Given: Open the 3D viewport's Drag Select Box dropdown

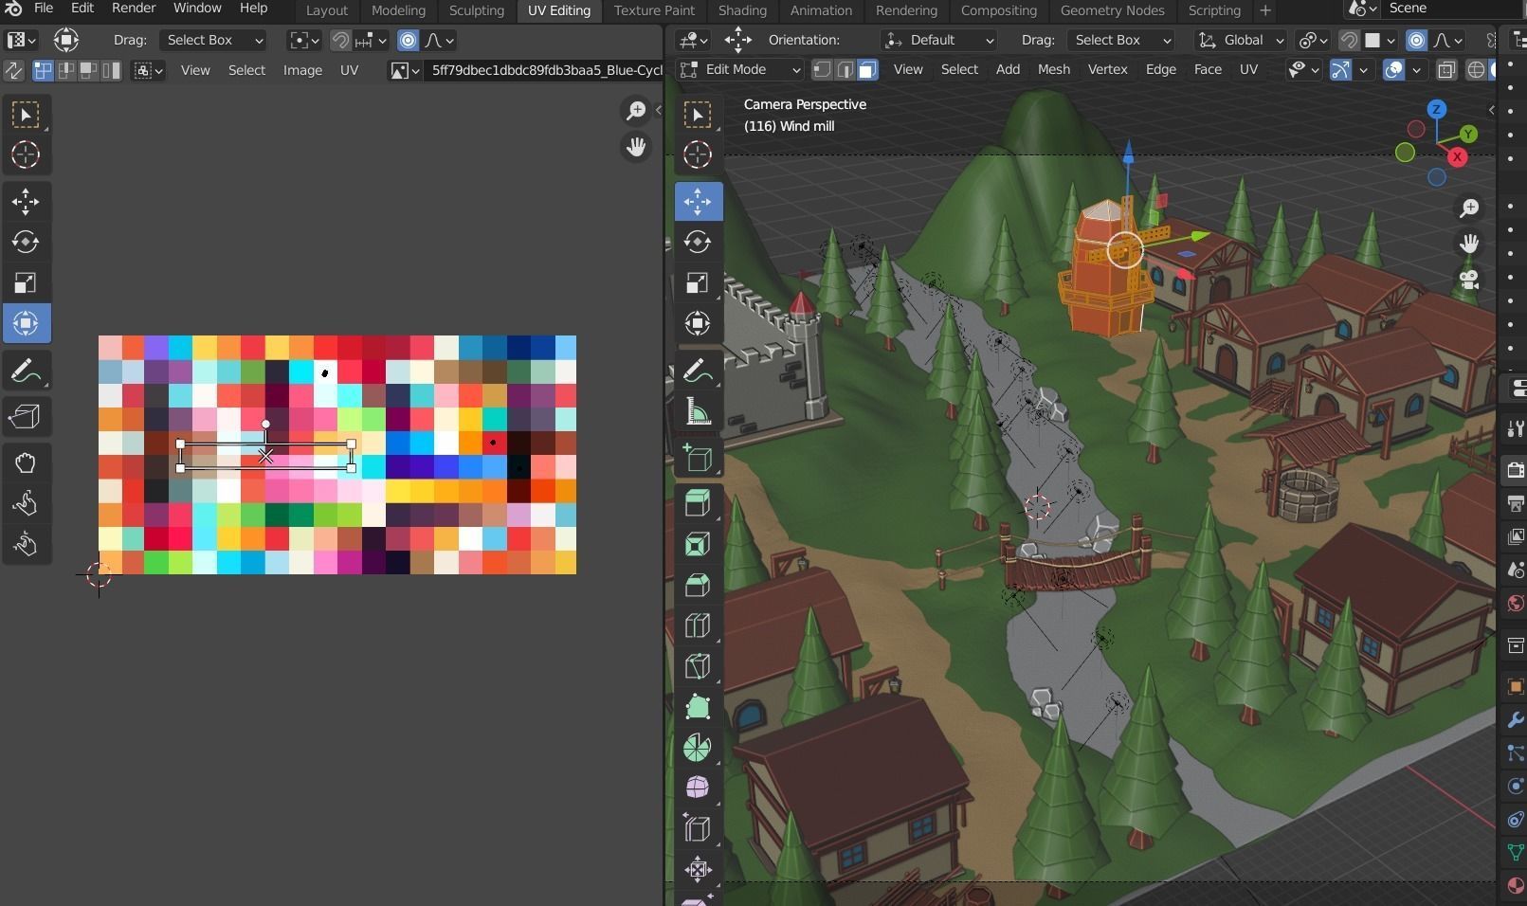Looking at the screenshot, I should point(1121,41).
